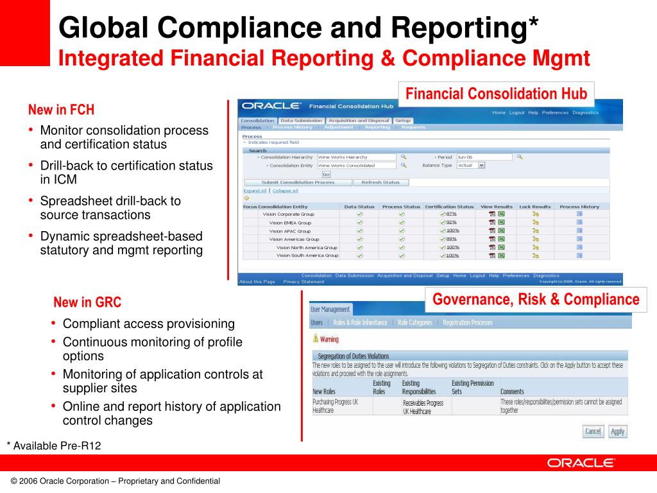Click the Privacy Statement footer link
This screenshot has height=493, width=657.
point(303,282)
